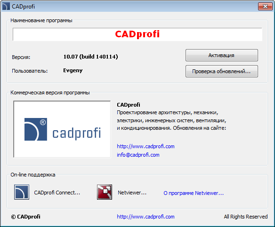Screen dimensions: 275x227
Task: Click the Наименование программы group label
Action: [41, 20]
